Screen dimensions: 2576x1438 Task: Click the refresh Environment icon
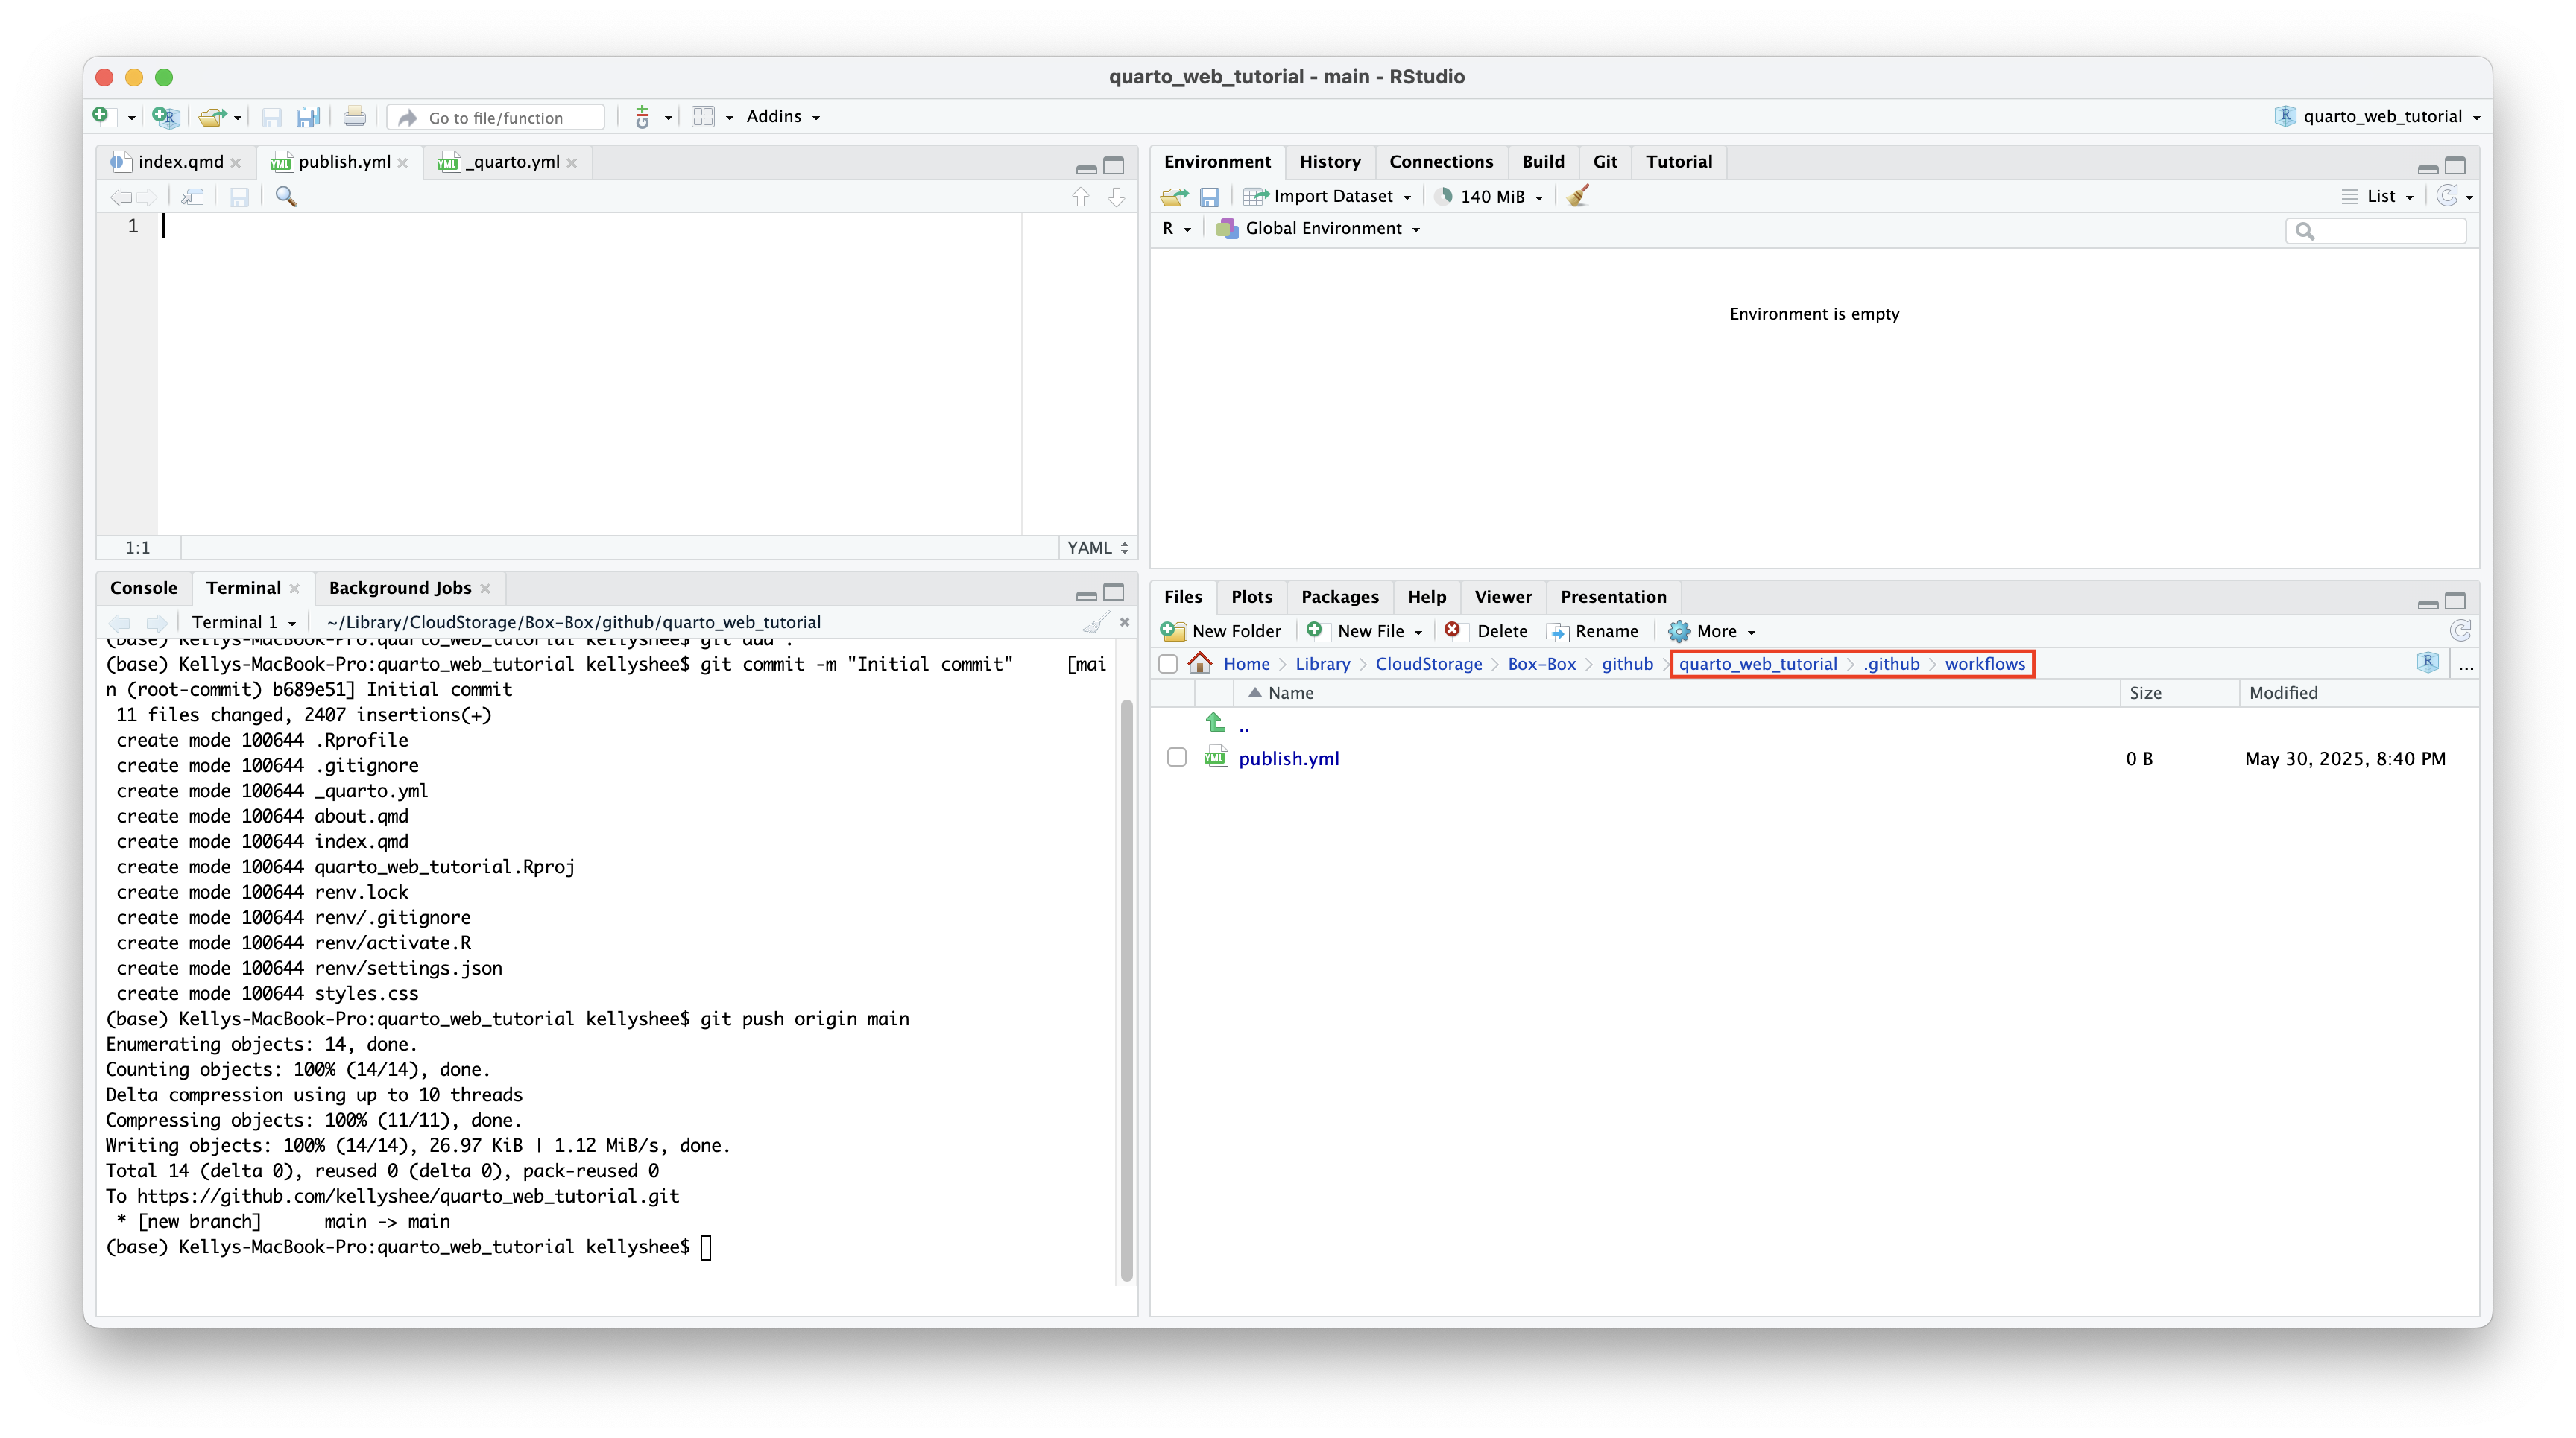pyautogui.click(x=2446, y=196)
